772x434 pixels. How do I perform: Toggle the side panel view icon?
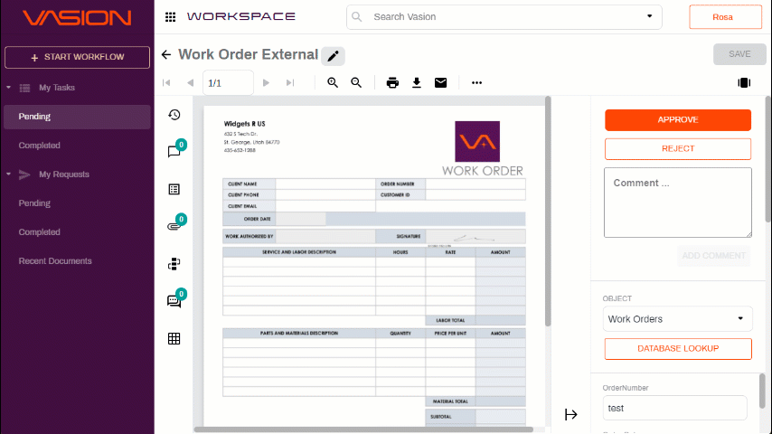click(744, 83)
